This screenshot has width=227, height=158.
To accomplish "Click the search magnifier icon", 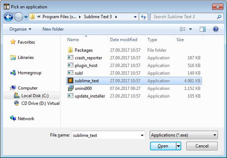I will point(219,17).
